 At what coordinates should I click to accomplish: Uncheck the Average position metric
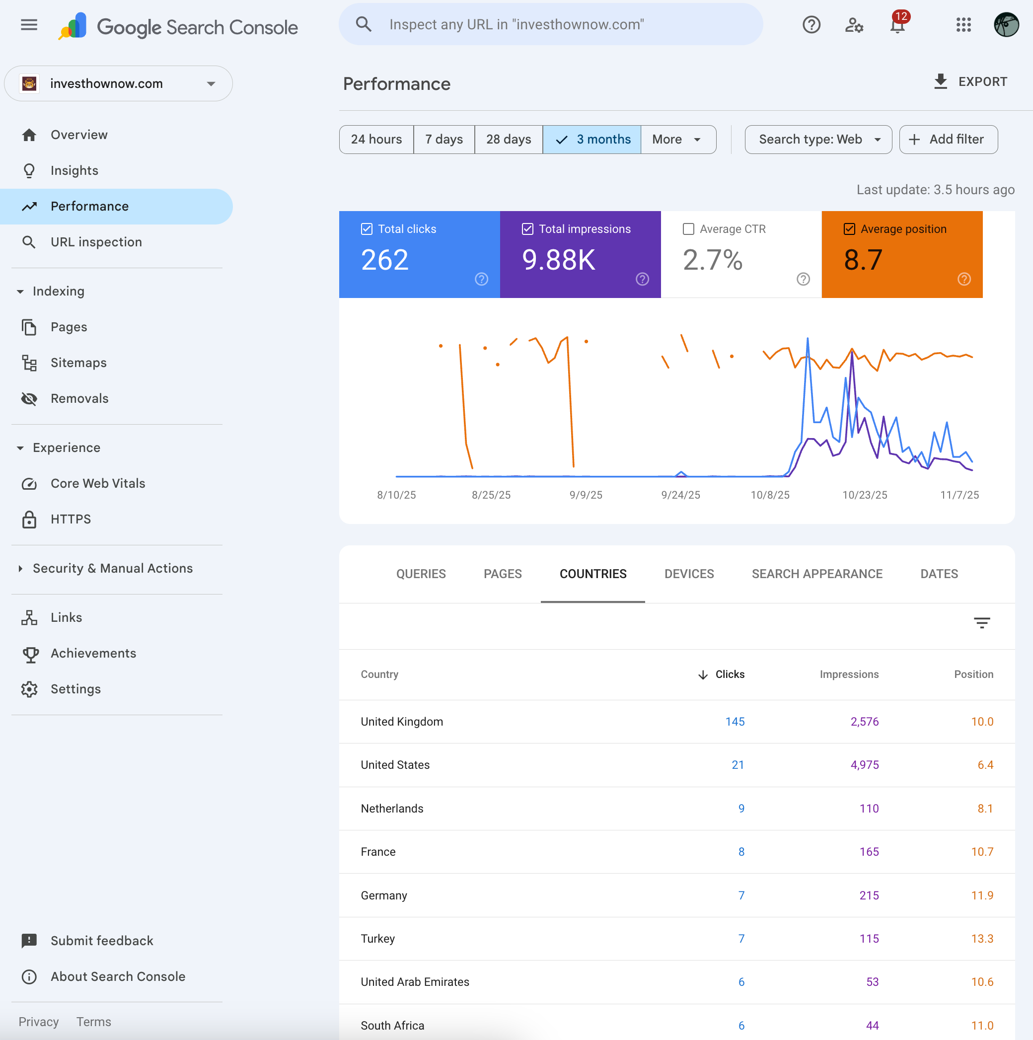point(849,229)
